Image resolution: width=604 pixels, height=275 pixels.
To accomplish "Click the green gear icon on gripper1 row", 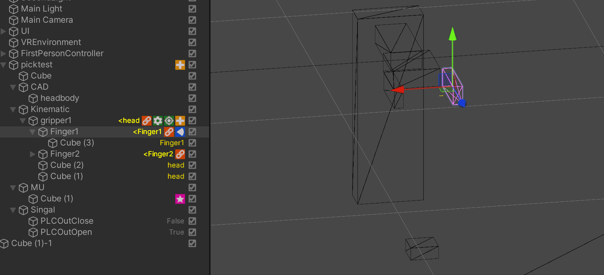I will click(158, 120).
